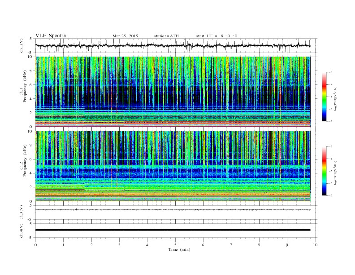Select the ch.1 "Frequency (kHz)" axis label
This screenshot has height=275, width=355.
(x=25, y=86)
